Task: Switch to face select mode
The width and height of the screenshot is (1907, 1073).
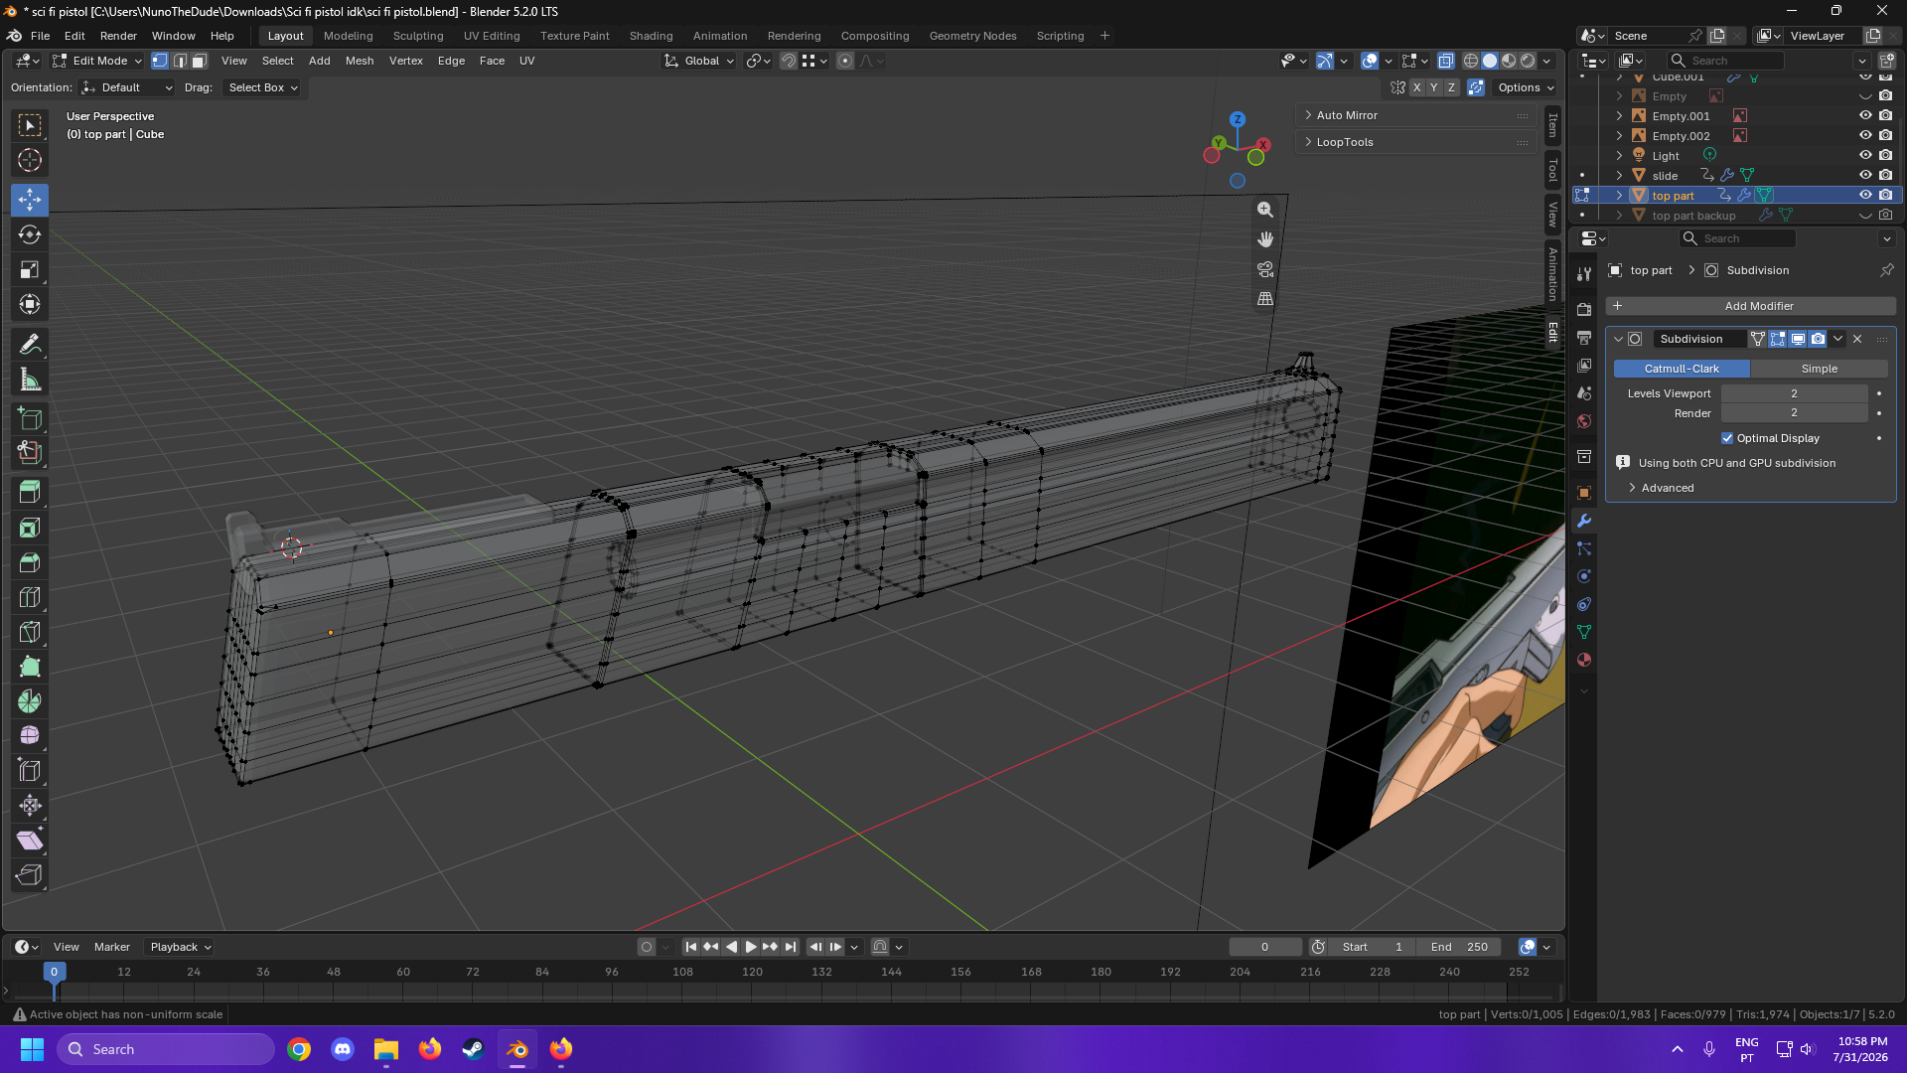Action: click(199, 61)
